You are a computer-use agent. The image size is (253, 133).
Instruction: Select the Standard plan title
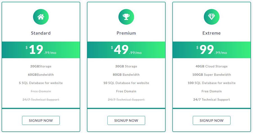[41, 33]
